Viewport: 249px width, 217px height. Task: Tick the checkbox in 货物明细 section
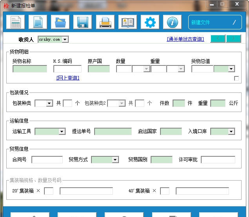pos(236,78)
